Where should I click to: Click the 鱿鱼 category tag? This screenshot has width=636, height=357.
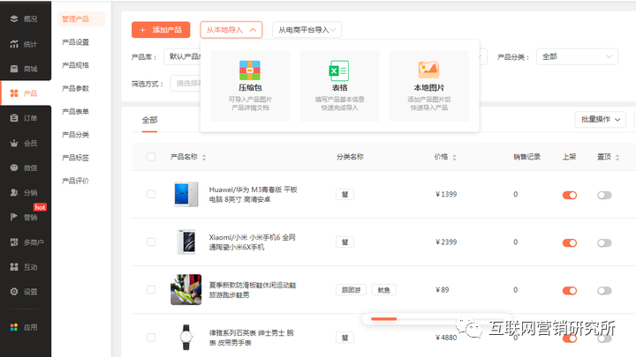(x=383, y=290)
